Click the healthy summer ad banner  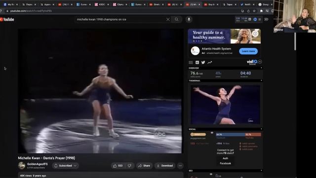pyautogui.click(x=224, y=36)
